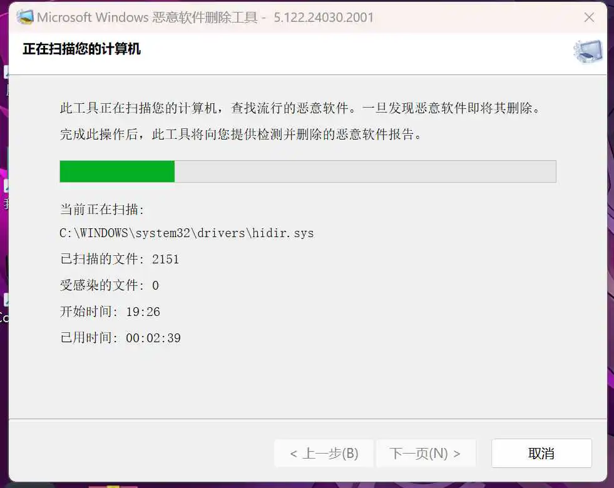Viewport: 614px width, 488px height.
Task: Click the 下一页(N) button
Action: coord(426,453)
